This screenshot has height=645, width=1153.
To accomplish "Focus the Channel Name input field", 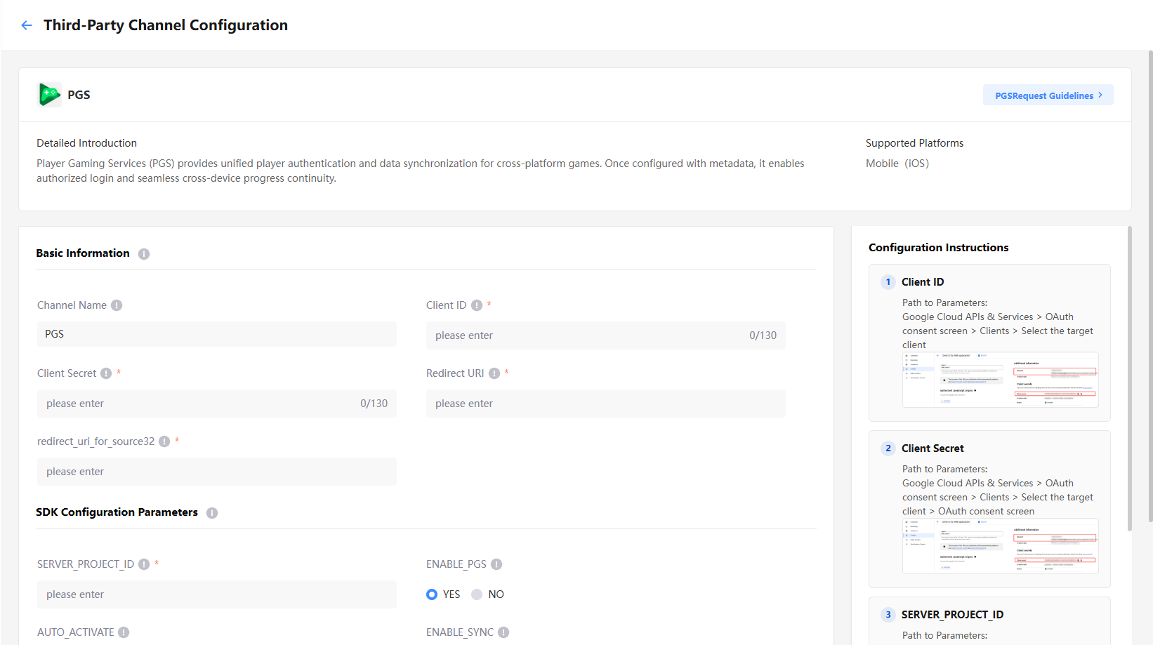I will pyautogui.click(x=217, y=334).
